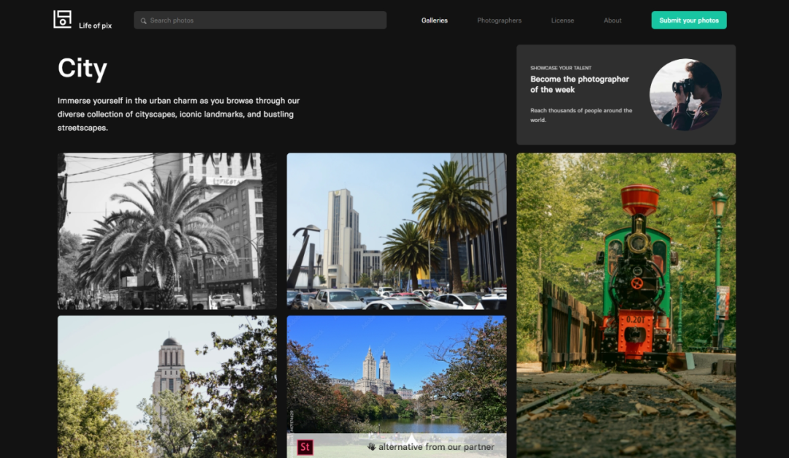Click the circular photographer avatar image
This screenshot has height=458, width=789.
(685, 94)
